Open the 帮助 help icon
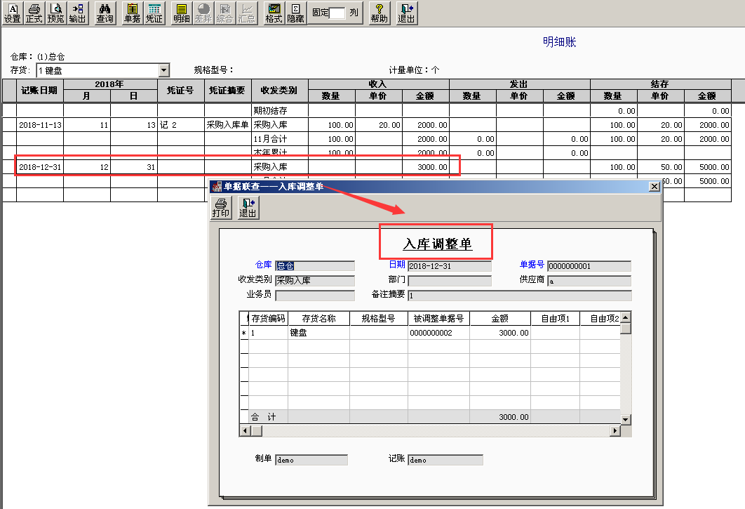745x509 pixels. [380, 13]
